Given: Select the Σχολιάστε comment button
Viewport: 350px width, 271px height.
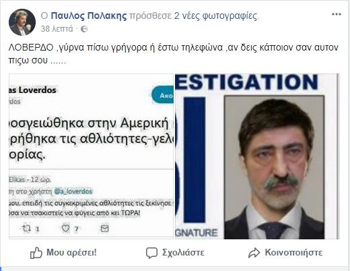Looking at the screenshot, I should [x=175, y=253].
